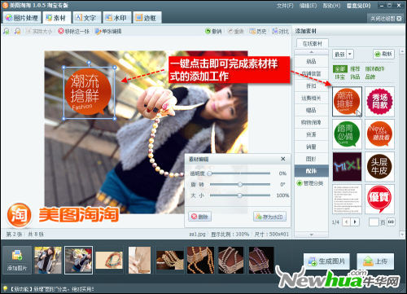Go to next material page arrow
This screenshot has width=407, height=294.
pos(355,222)
